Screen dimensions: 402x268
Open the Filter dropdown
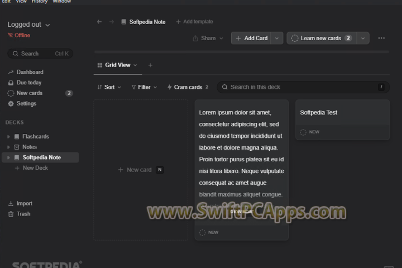coord(144,87)
